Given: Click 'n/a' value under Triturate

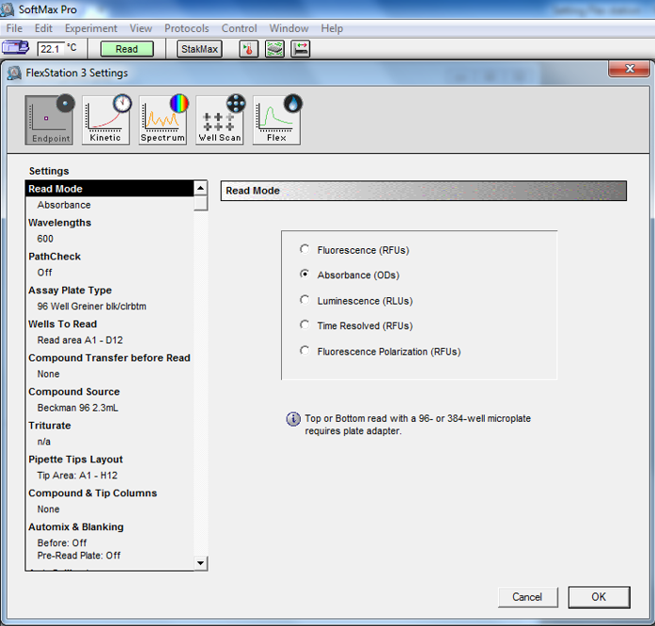Looking at the screenshot, I should click(x=44, y=441).
